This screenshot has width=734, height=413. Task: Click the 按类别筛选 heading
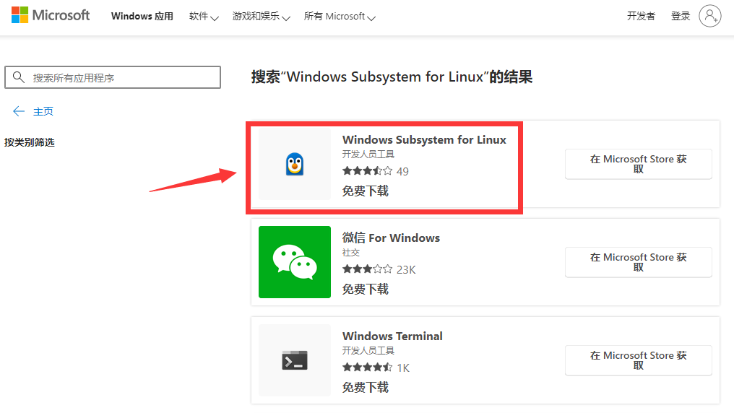pos(30,142)
